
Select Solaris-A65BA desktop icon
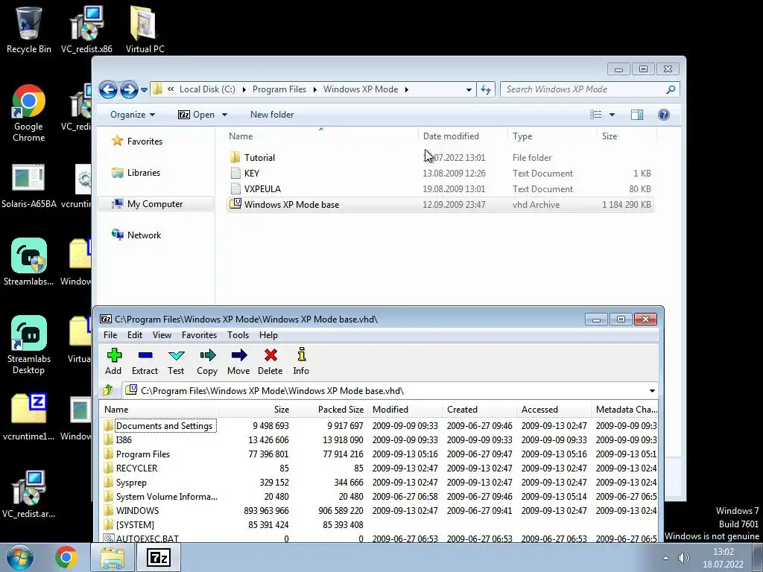(29, 187)
